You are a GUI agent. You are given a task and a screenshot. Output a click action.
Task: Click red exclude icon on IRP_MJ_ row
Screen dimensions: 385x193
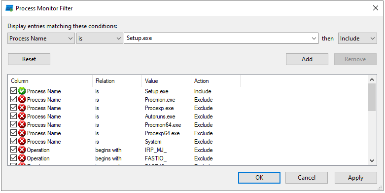click(x=22, y=150)
